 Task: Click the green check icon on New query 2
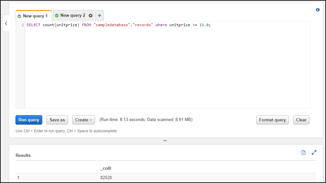point(57,15)
